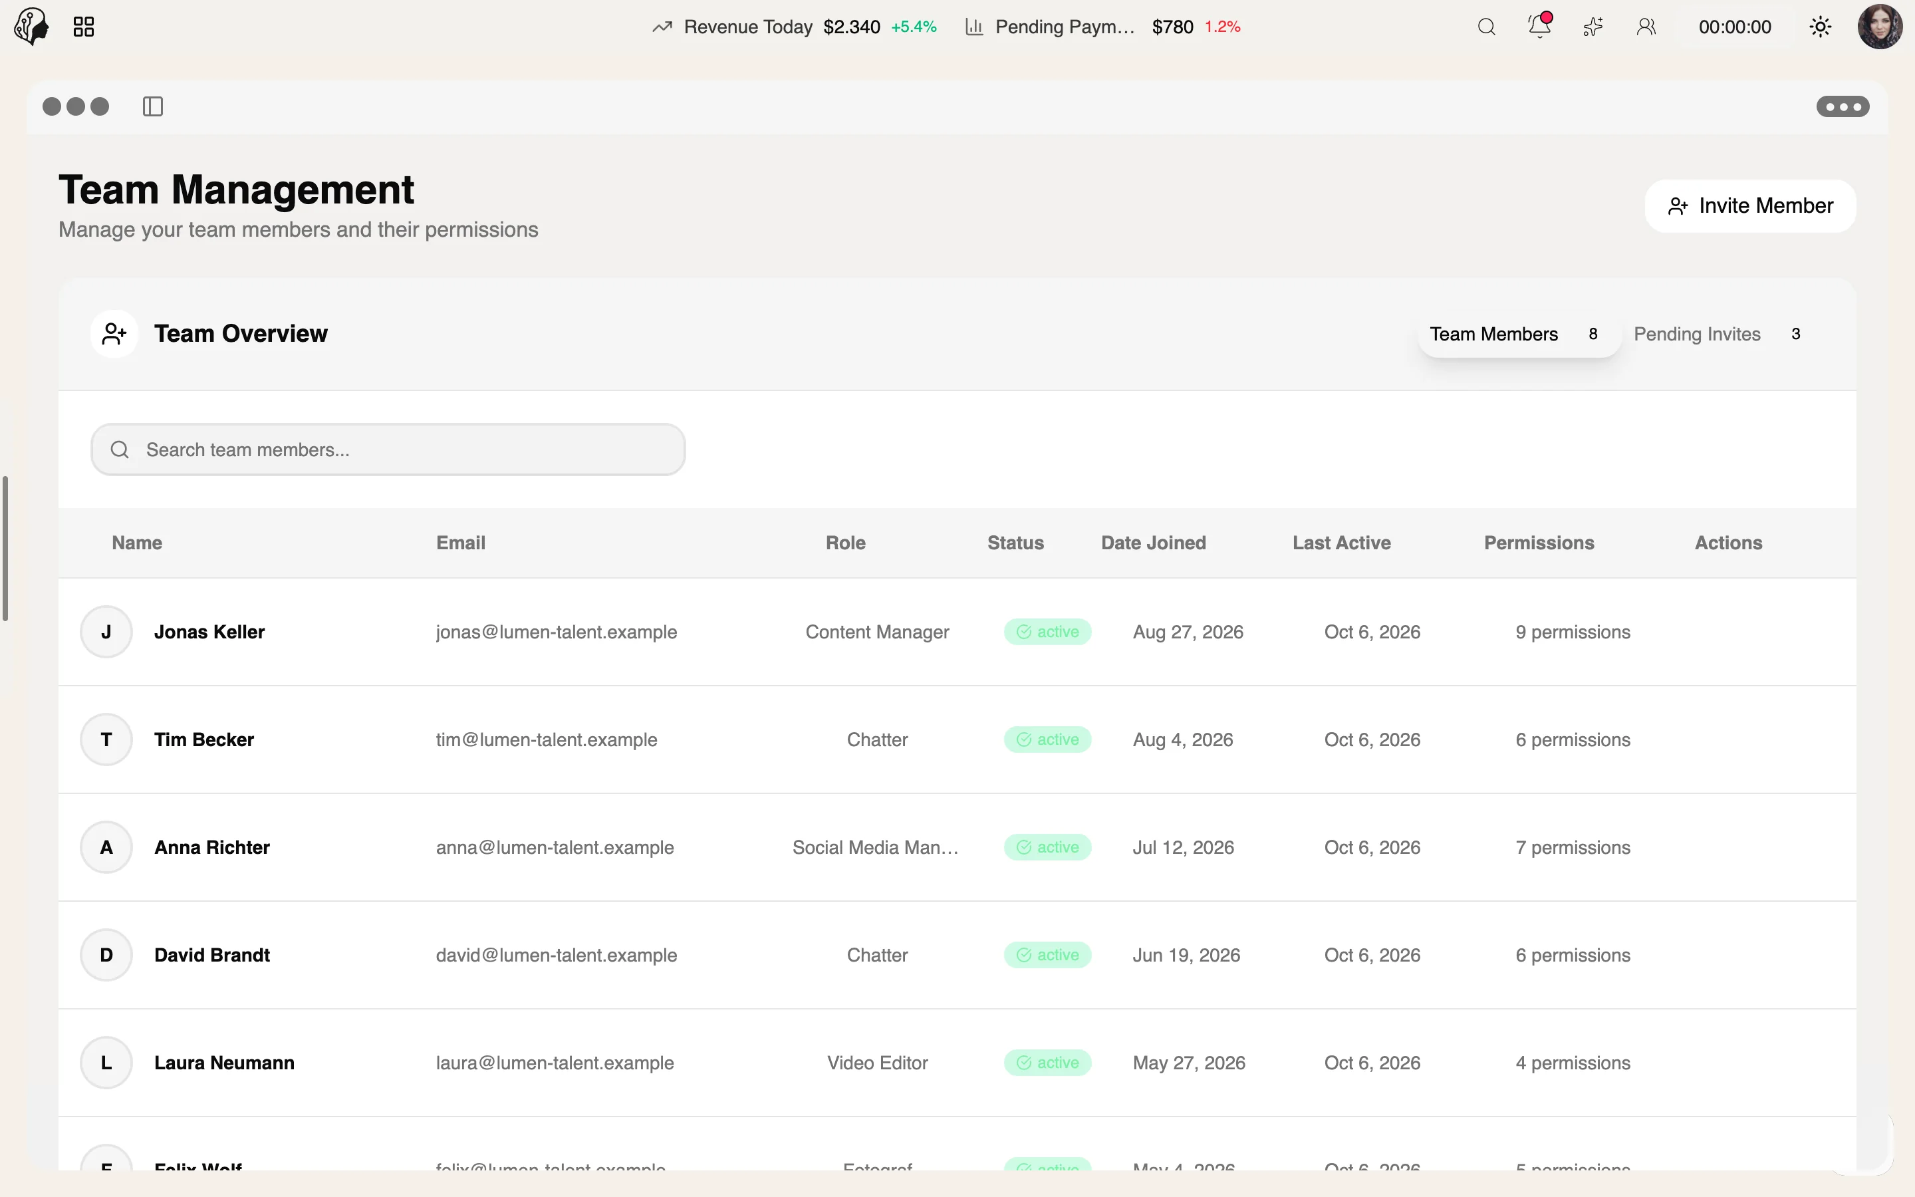Click the left edge vertical scrollbar handle
1915x1197 pixels.
(x=5, y=548)
